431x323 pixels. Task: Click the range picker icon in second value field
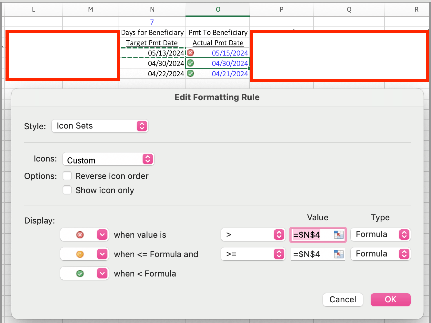coord(338,254)
